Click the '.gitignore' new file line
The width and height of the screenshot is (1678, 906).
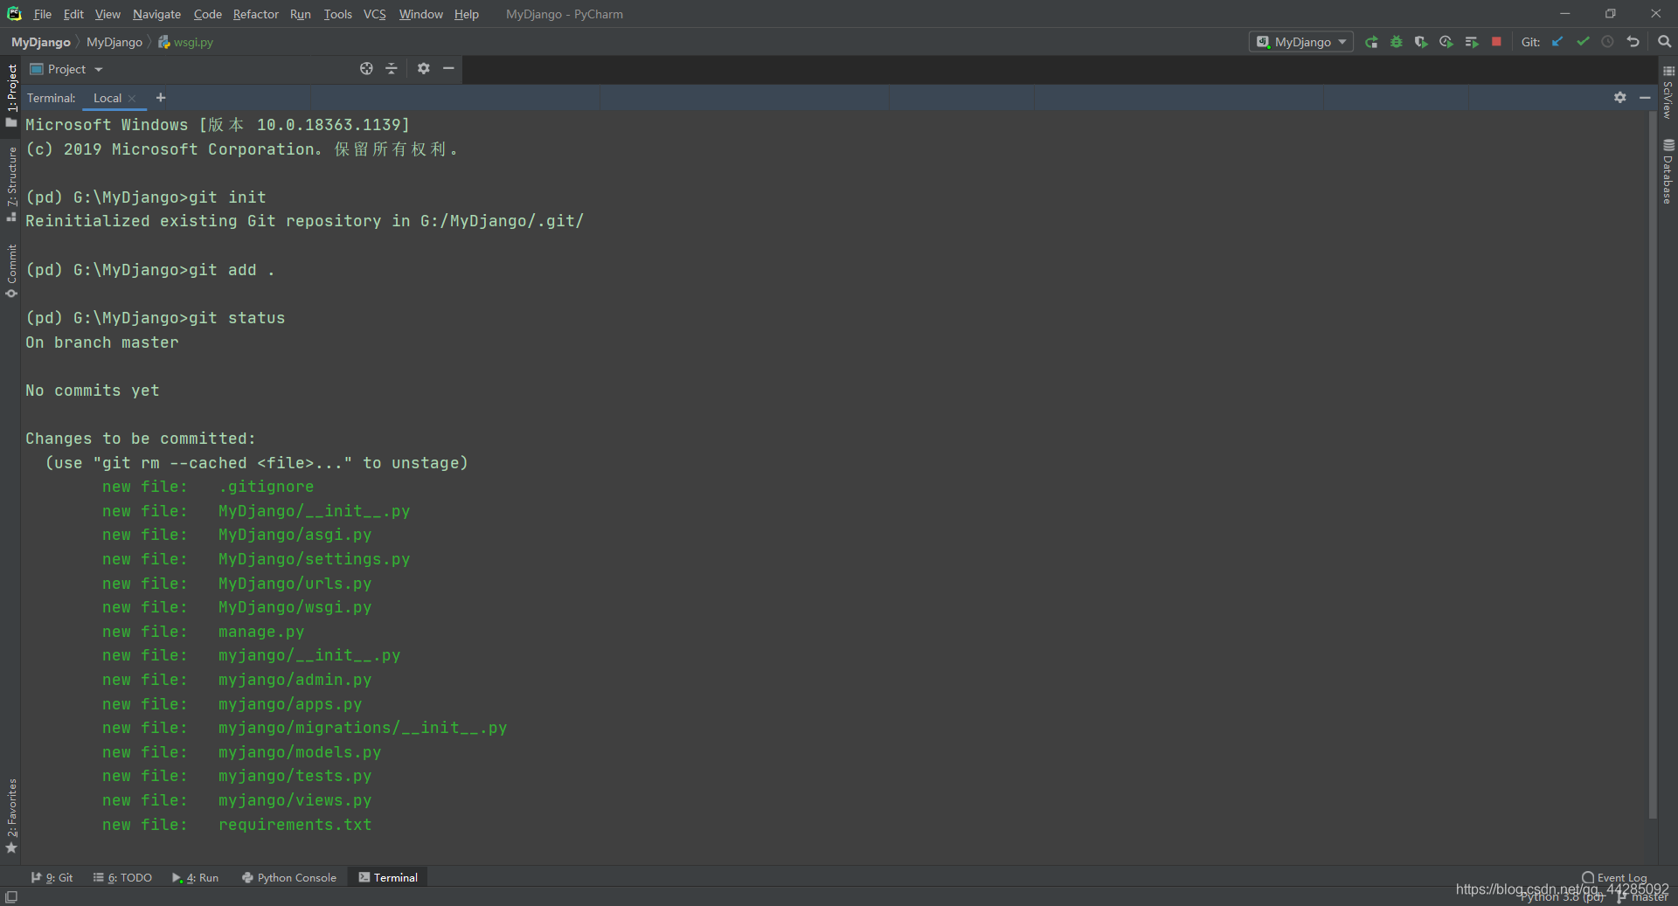(x=208, y=487)
